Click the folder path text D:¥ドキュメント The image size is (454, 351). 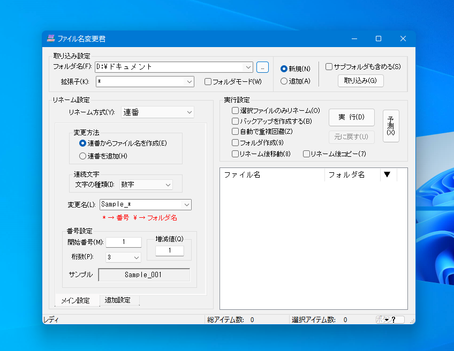pyautogui.click(x=124, y=67)
